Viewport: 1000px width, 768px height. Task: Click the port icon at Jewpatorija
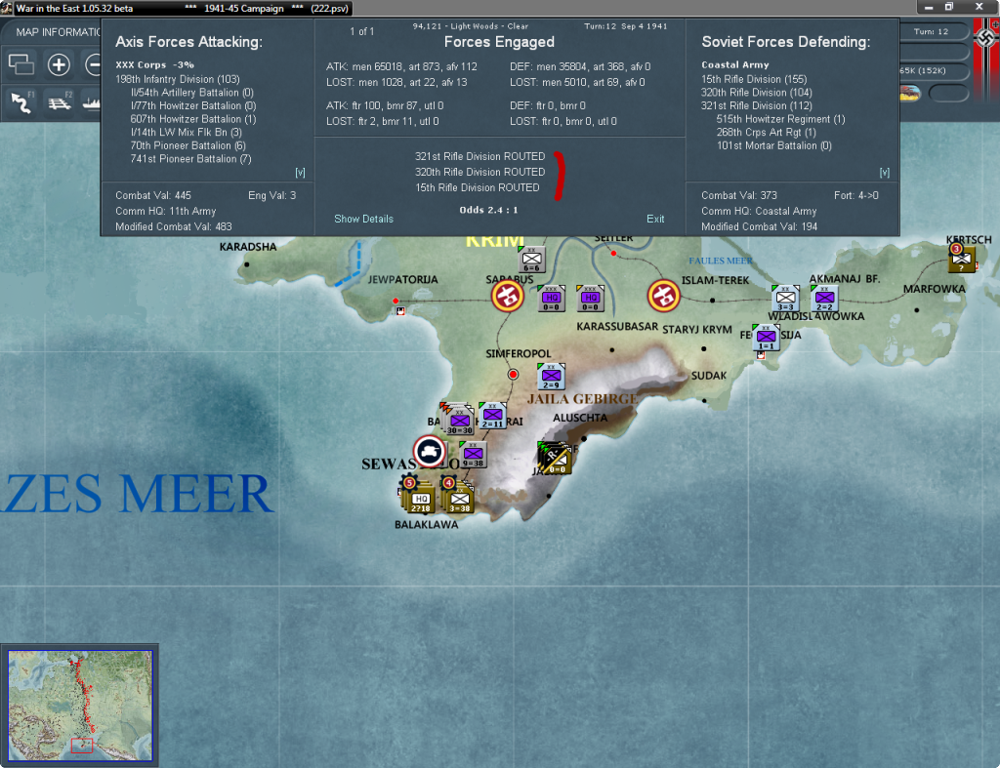coord(400,311)
